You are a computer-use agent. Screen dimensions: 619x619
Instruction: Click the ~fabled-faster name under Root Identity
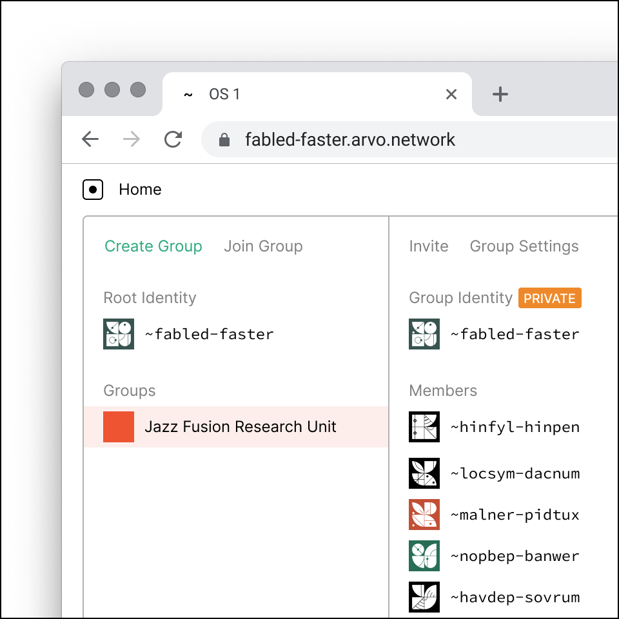pos(209,334)
